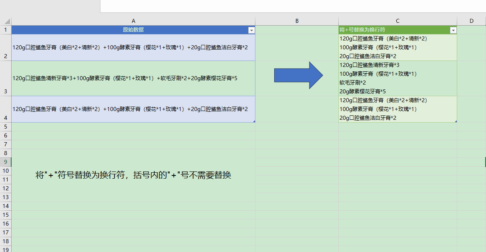Select cell A4 original data entry

point(134,108)
